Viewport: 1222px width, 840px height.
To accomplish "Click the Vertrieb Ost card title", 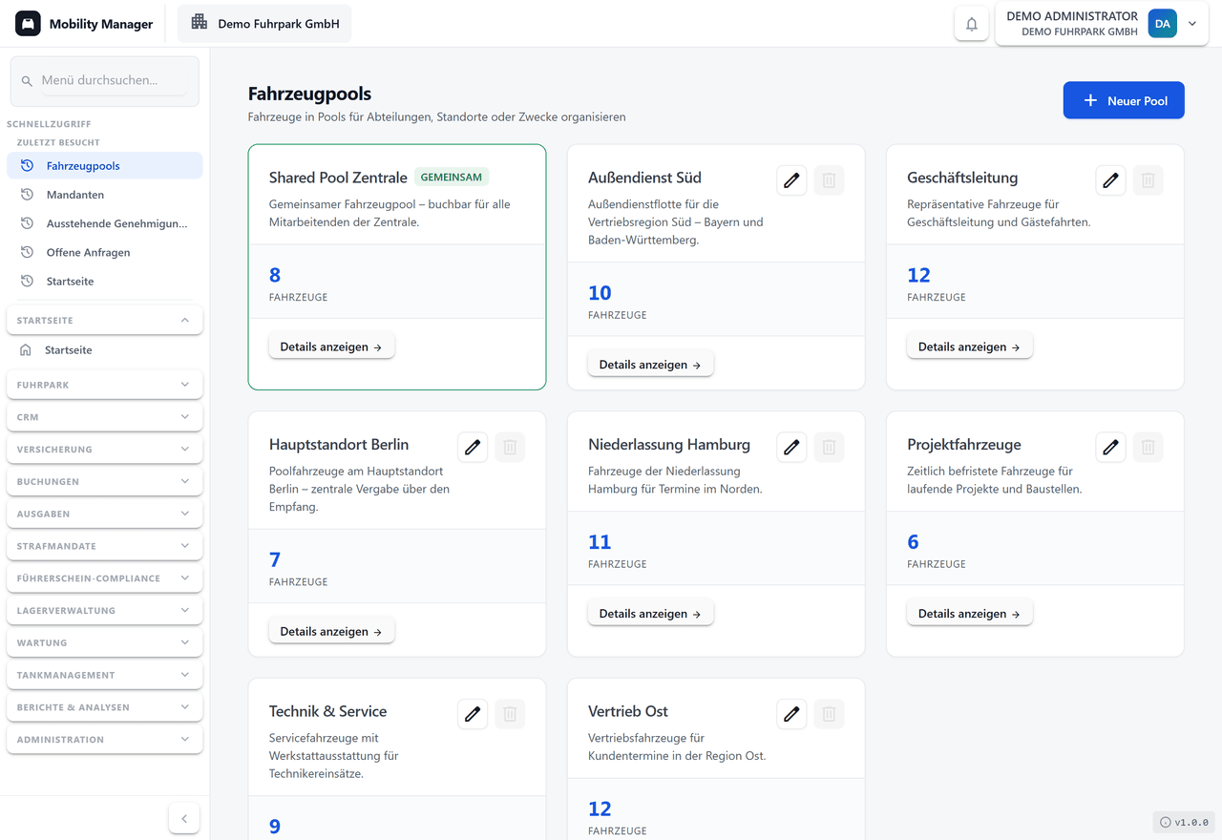I will click(x=628, y=711).
